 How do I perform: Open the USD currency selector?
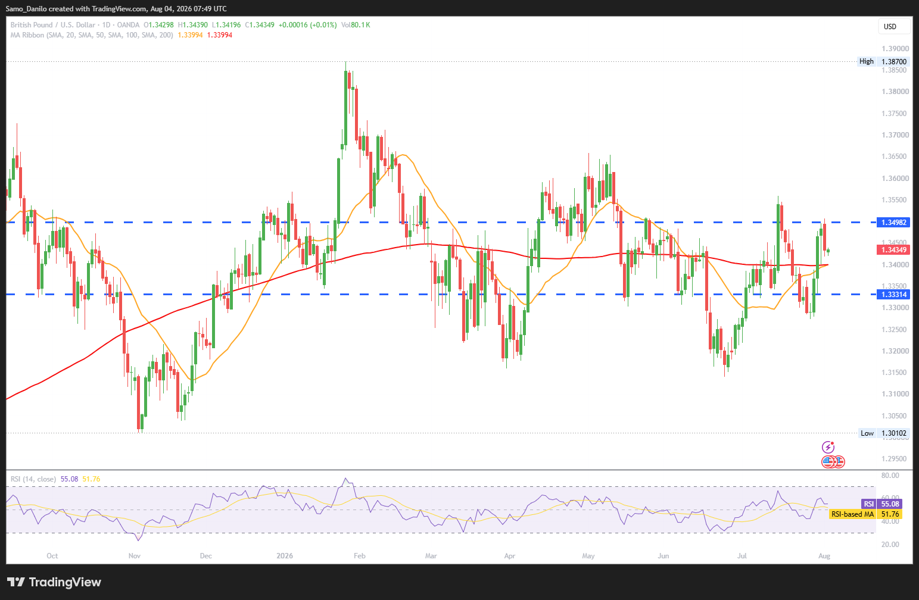point(895,26)
